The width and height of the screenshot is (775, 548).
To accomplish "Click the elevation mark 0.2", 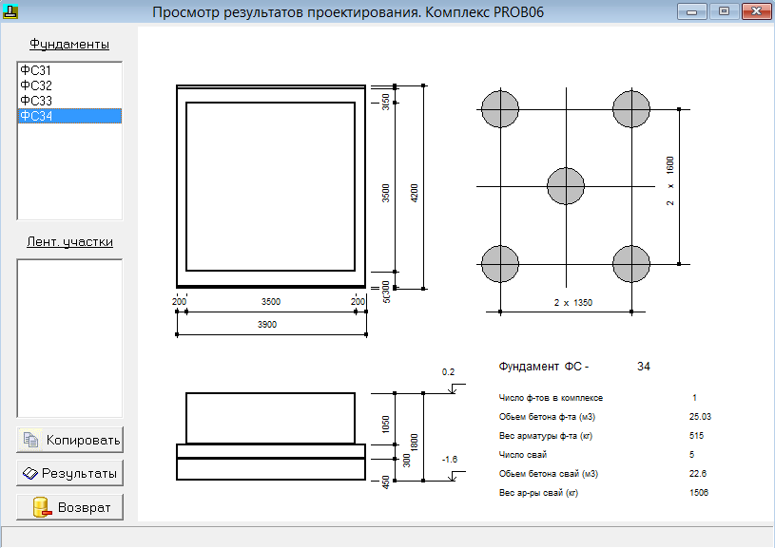I will 448,372.
